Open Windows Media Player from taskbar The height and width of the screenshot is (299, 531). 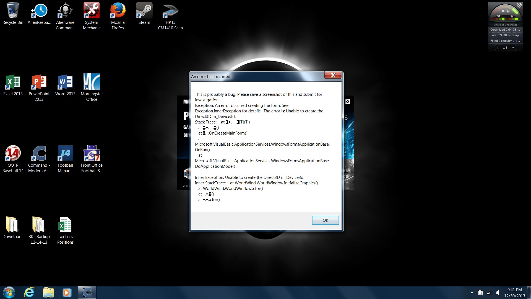coord(67,292)
